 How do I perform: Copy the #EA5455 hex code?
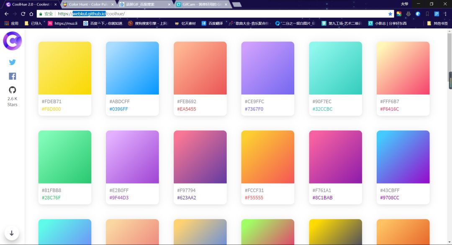point(187,109)
